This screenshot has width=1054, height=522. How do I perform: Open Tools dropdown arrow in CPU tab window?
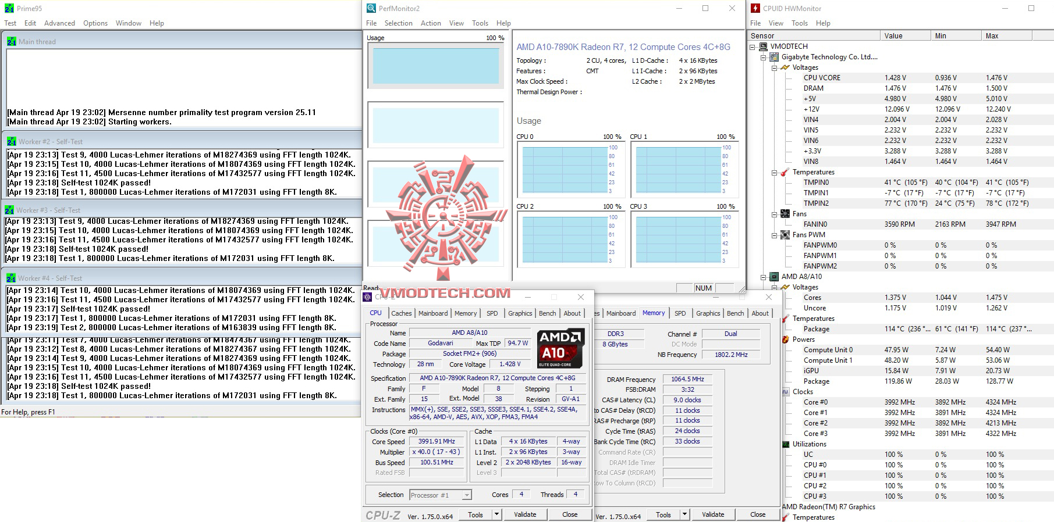[x=496, y=514]
